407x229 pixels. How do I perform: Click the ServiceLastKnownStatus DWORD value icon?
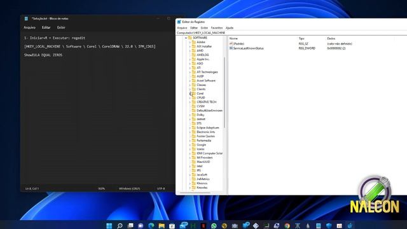tap(231, 48)
